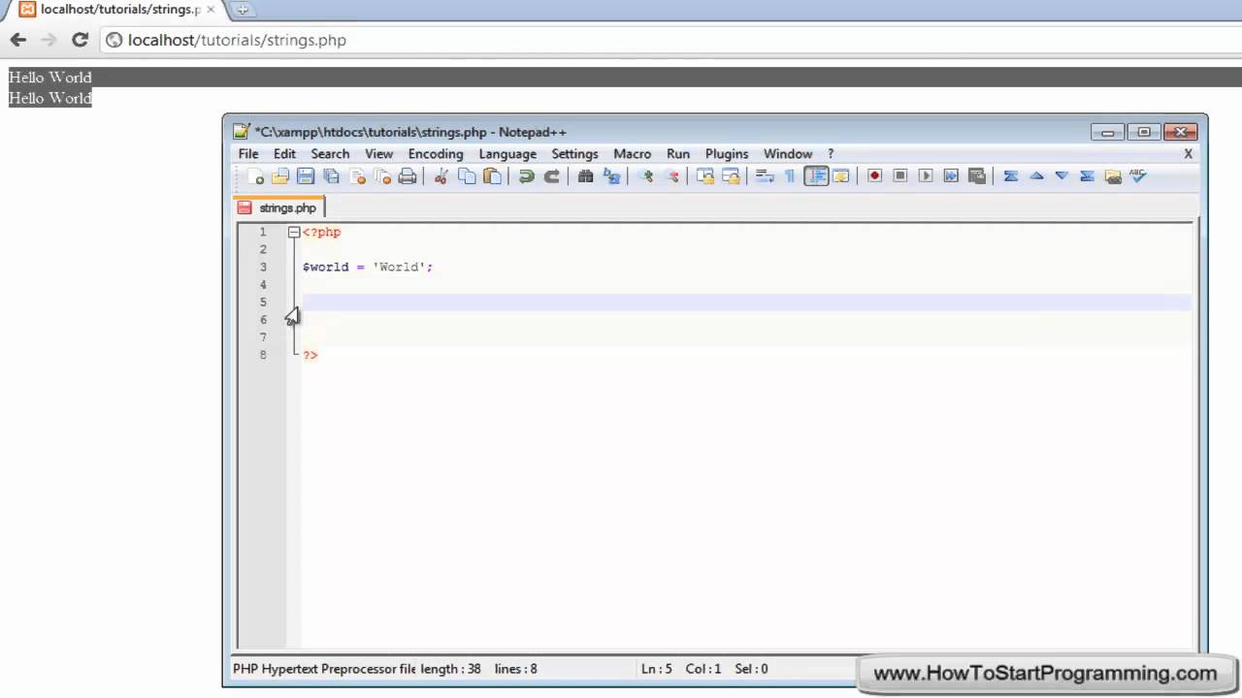Save the current recorded macro icon

point(977,176)
